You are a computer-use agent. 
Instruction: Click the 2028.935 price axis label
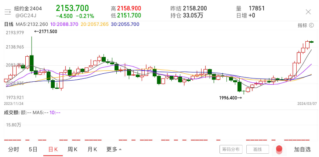(15, 83)
